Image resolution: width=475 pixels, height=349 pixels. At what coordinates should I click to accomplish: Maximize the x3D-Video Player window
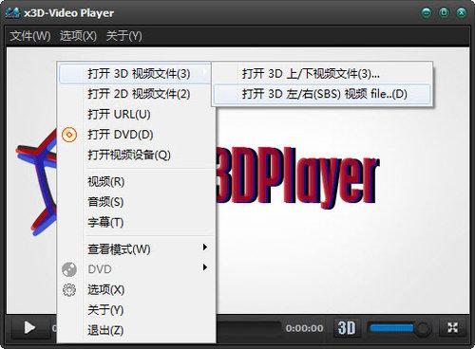coord(444,12)
